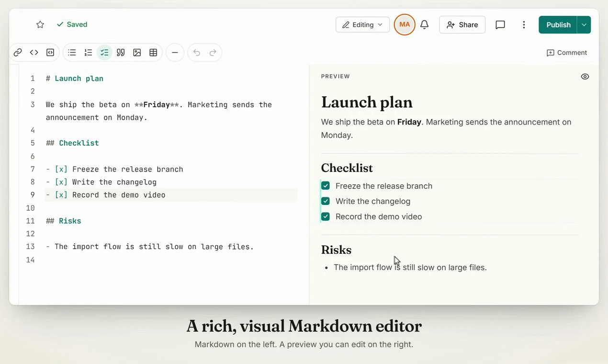Click the PREVIEW panel label
This screenshot has height=364, width=608.
[x=336, y=76]
